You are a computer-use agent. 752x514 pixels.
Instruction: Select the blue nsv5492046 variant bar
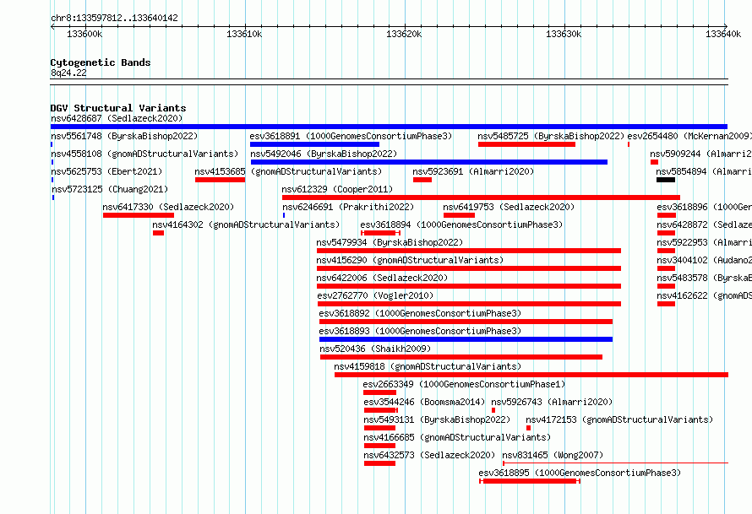click(428, 162)
